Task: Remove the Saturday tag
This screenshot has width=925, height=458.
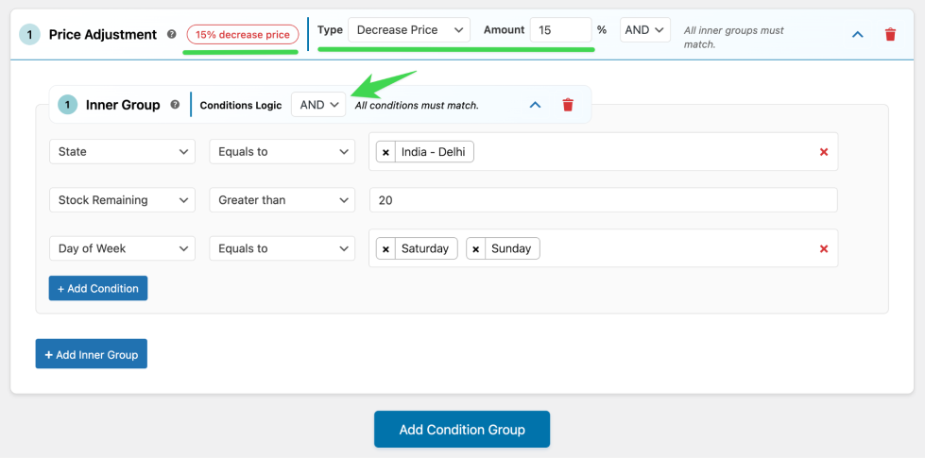Action: tap(385, 248)
